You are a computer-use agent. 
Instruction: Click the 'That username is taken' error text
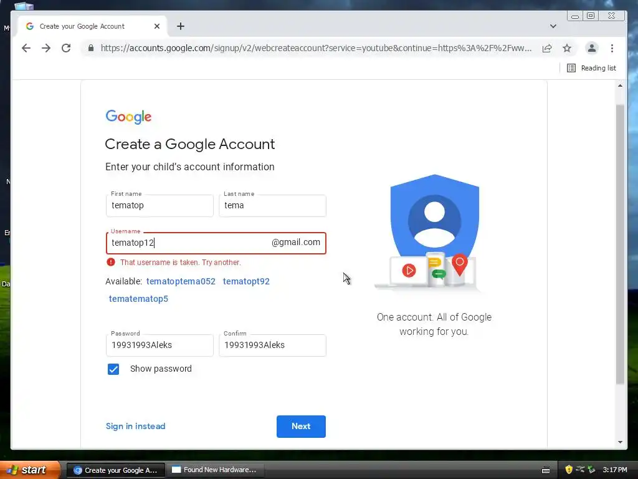tap(181, 263)
